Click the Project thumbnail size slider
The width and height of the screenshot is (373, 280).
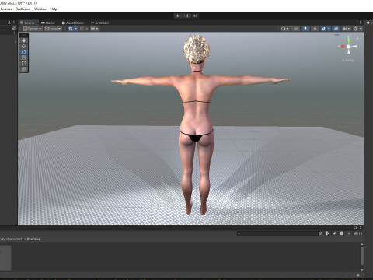351,275
